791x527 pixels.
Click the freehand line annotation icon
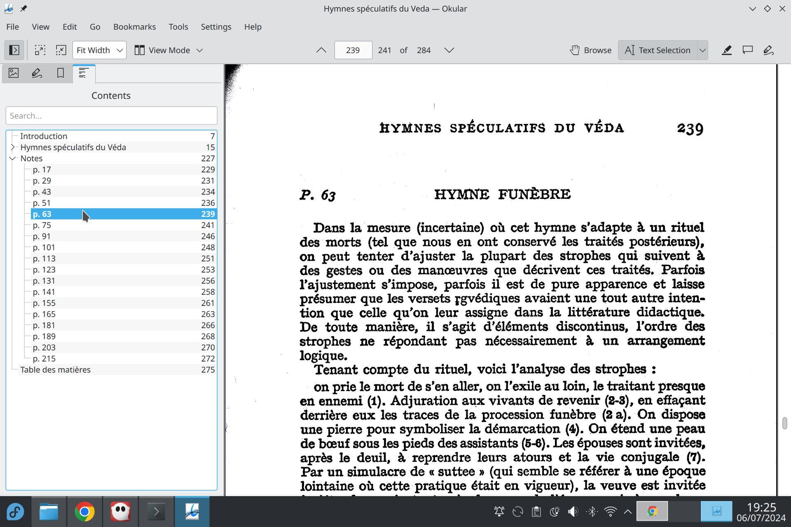pos(768,50)
